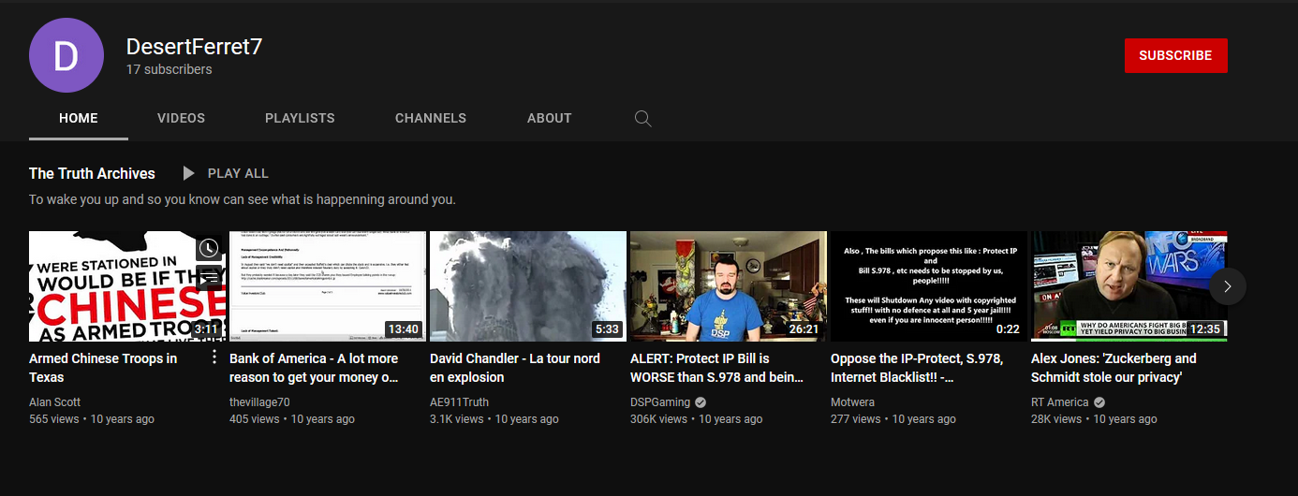Open the VIDEOS tab

click(x=181, y=118)
